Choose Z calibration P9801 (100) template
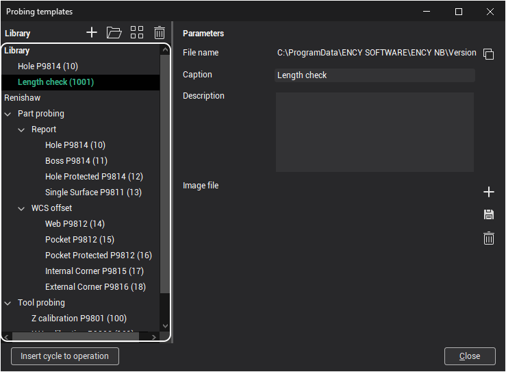This screenshot has height=372, width=506. tap(79, 319)
